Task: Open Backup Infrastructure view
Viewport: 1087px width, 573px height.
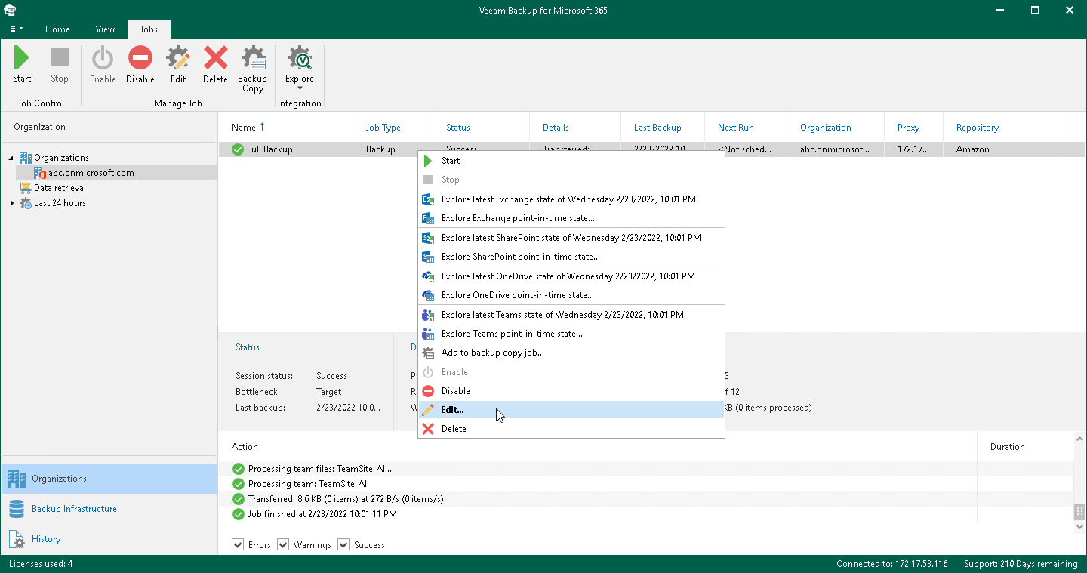Action: [x=109, y=509]
